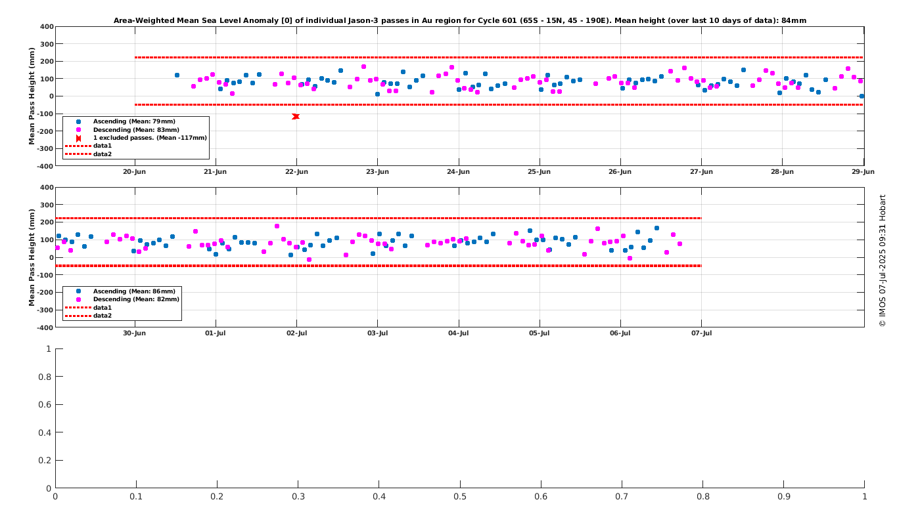Click the '27-Jun' date tick label
The width and height of the screenshot is (920, 525).
coord(701,172)
